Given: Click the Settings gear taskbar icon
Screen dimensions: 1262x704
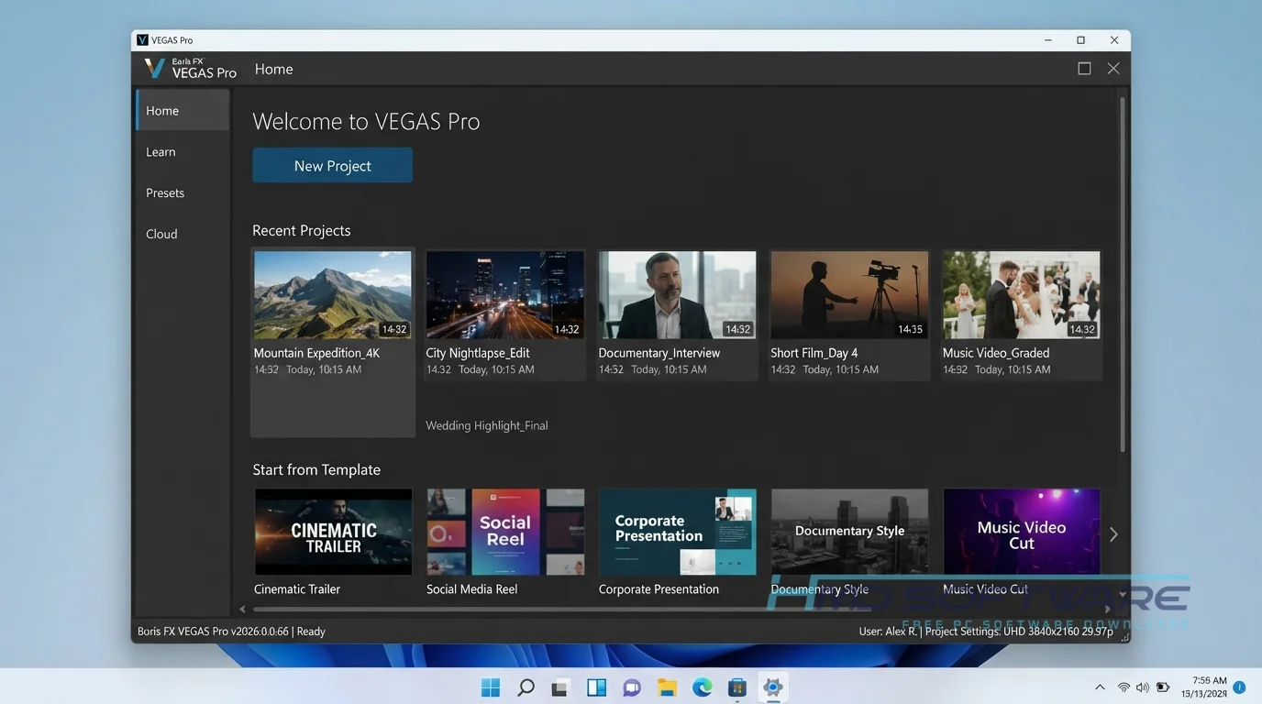Looking at the screenshot, I should tap(772, 687).
